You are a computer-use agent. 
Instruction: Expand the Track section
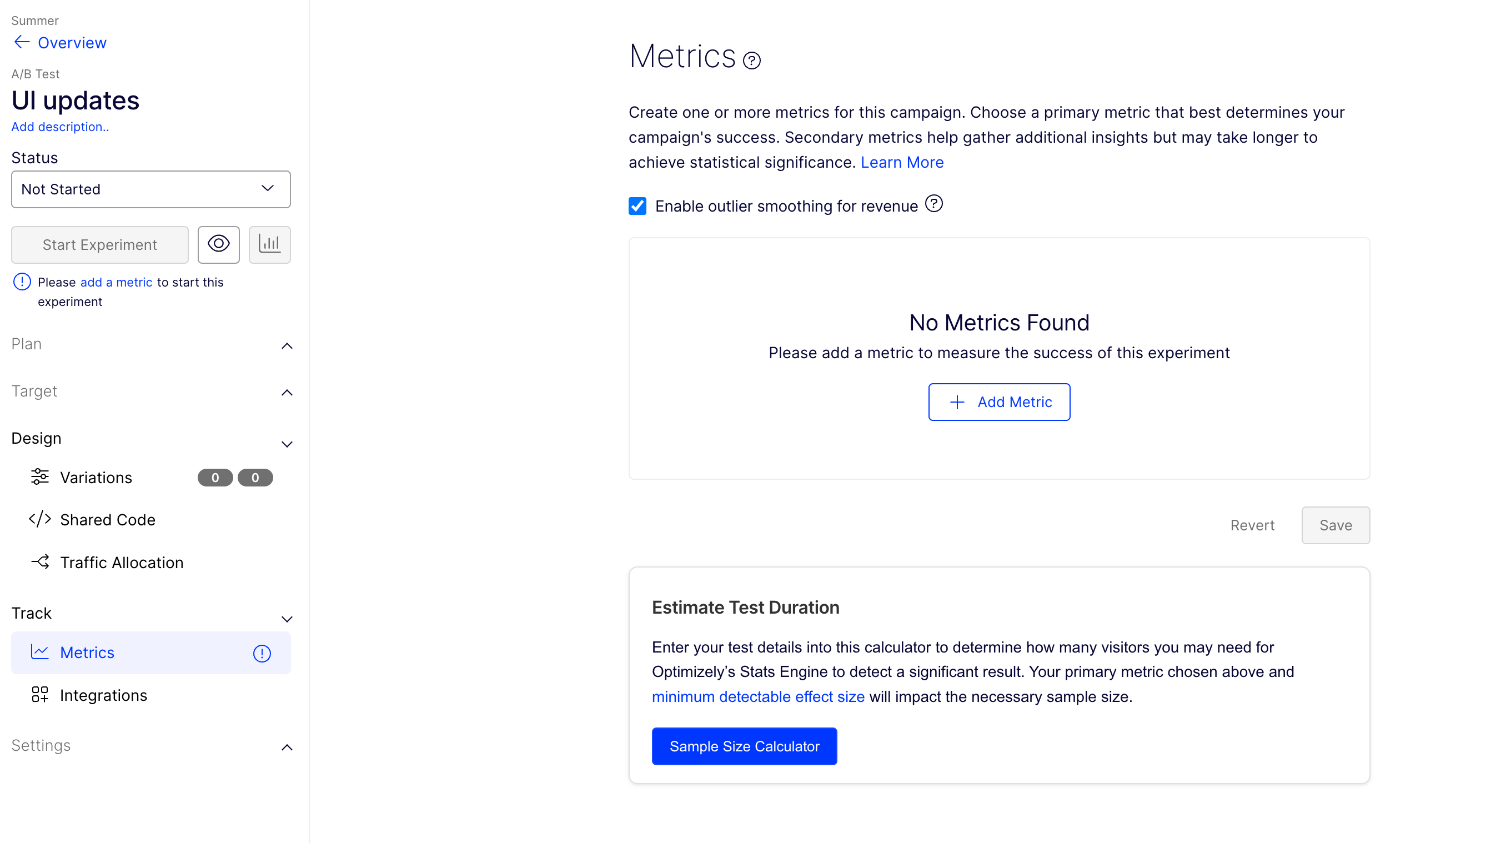tap(287, 619)
